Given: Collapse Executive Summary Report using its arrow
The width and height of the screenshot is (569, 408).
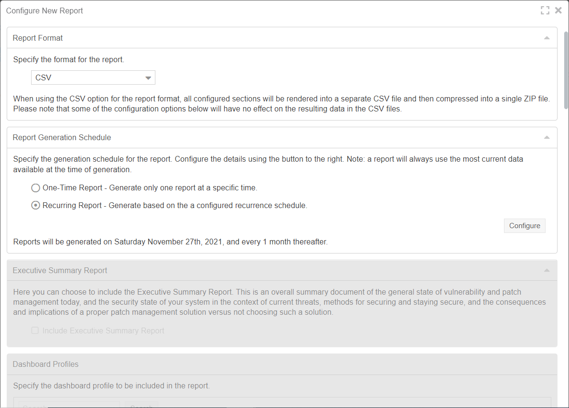Looking at the screenshot, I should (x=547, y=270).
